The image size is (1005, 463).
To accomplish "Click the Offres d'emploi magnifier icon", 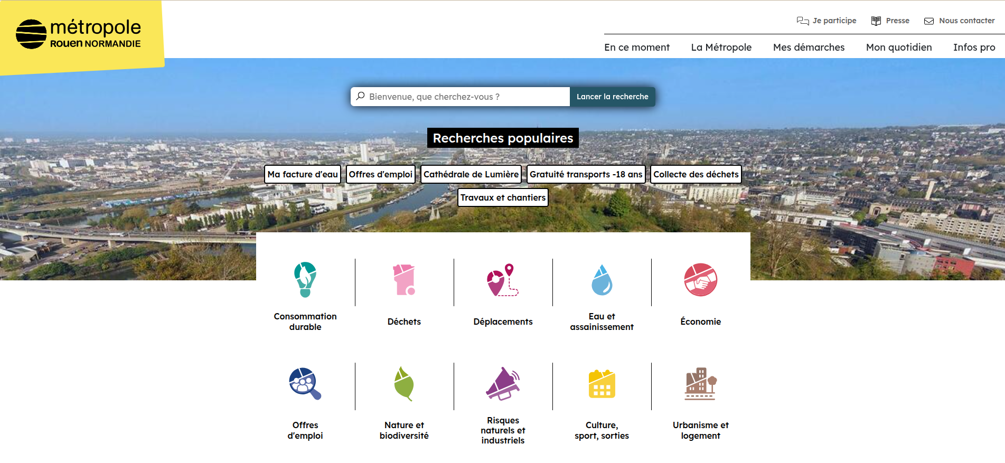I will pos(305,384).
